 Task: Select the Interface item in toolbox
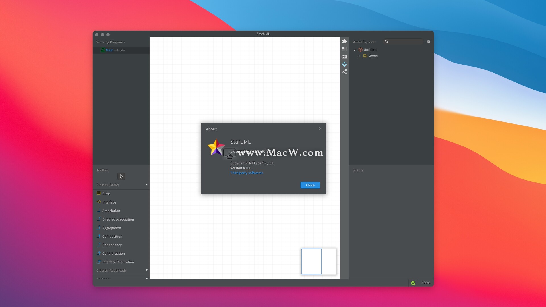[x=109, y=202]
